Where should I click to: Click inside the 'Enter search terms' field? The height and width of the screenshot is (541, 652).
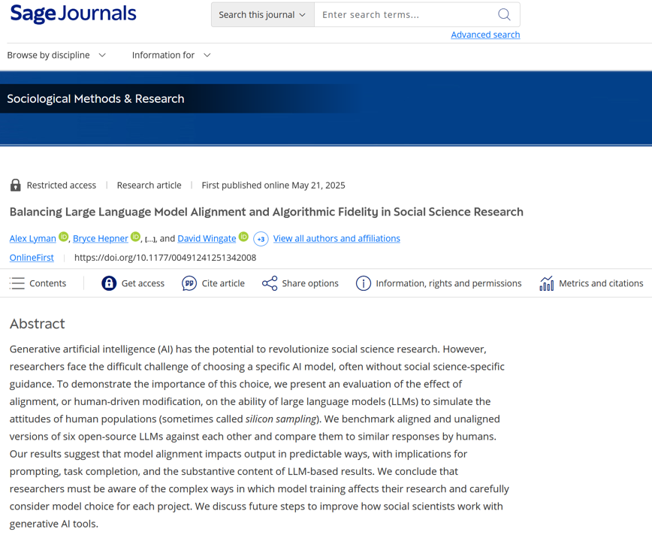[x=402, y=14]
